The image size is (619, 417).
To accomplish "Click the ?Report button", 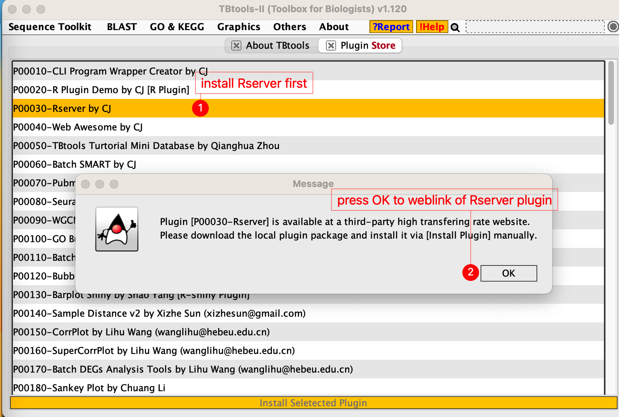I will point(391,27).
